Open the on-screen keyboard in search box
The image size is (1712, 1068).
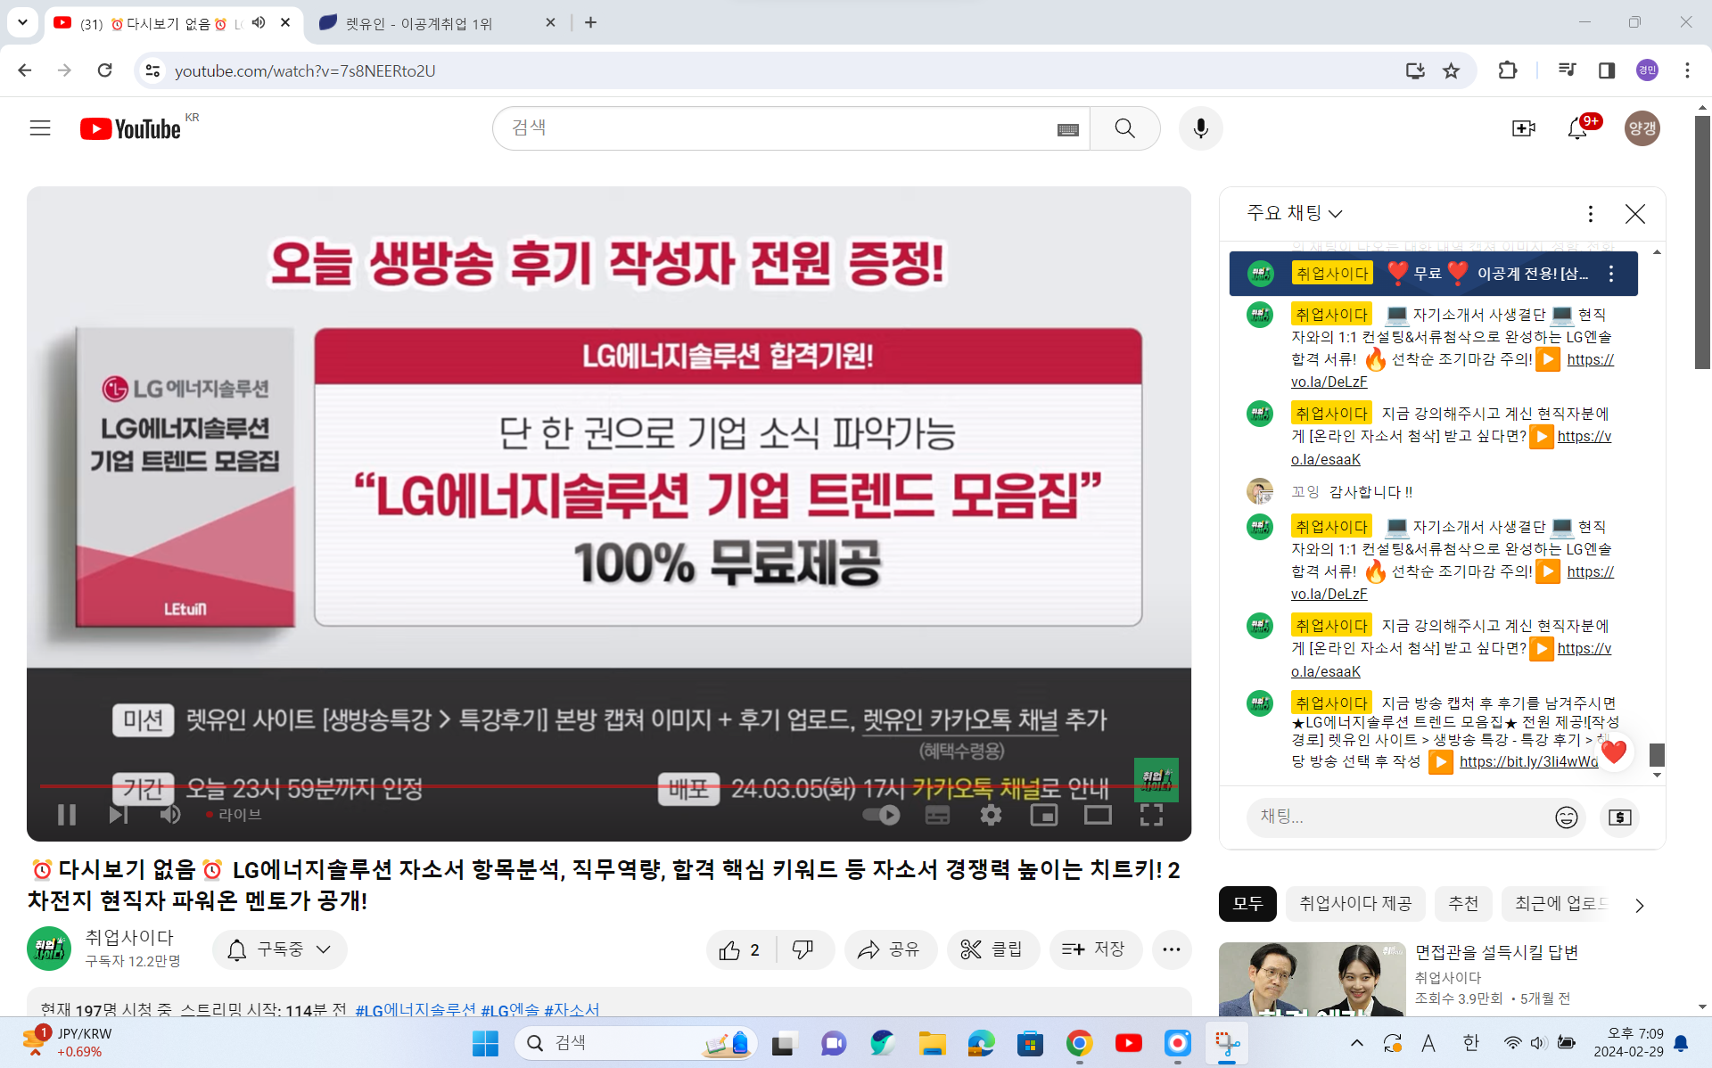point(1067,130)
